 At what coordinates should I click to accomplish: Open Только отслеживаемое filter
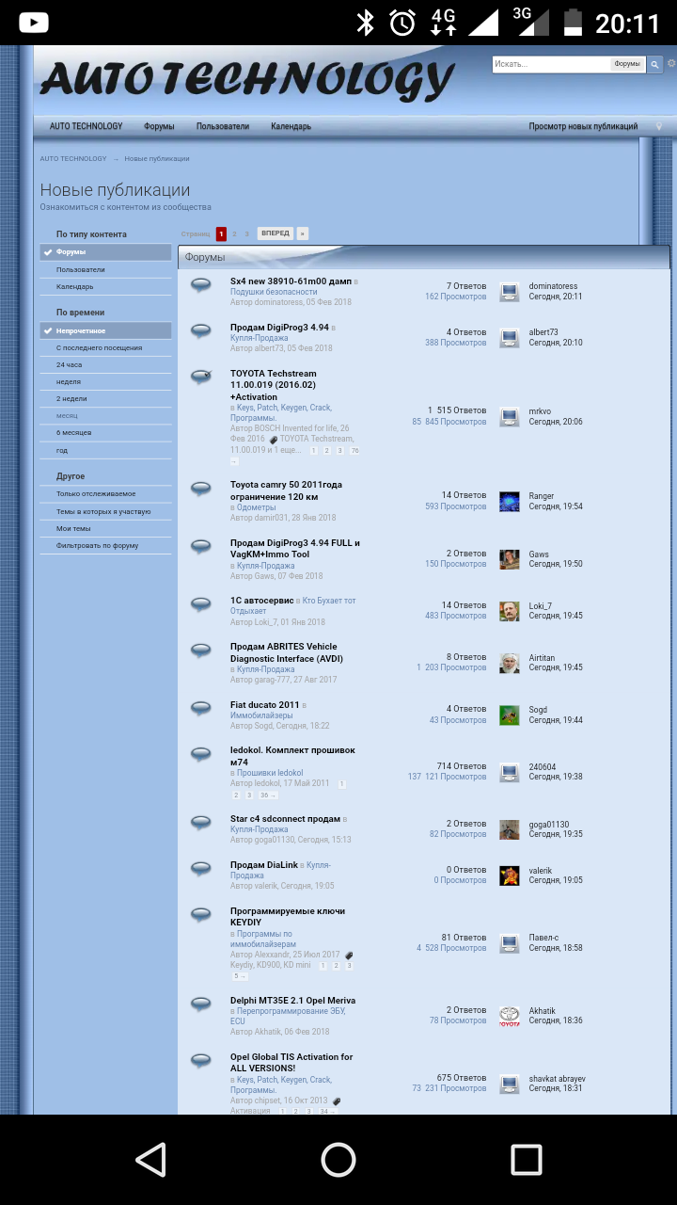105,494
